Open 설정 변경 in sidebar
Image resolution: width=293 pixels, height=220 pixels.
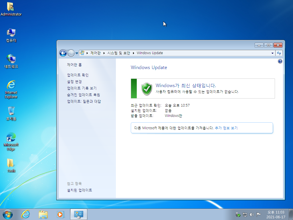coord(74,82)
